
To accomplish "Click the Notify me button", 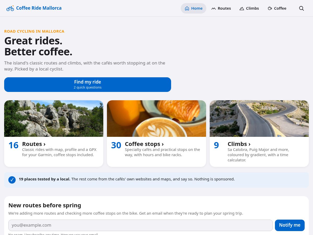I will pos(290,225).
